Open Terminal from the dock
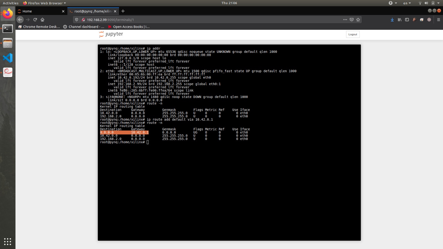This screenshot has width=443, height=249. (8, 28)
